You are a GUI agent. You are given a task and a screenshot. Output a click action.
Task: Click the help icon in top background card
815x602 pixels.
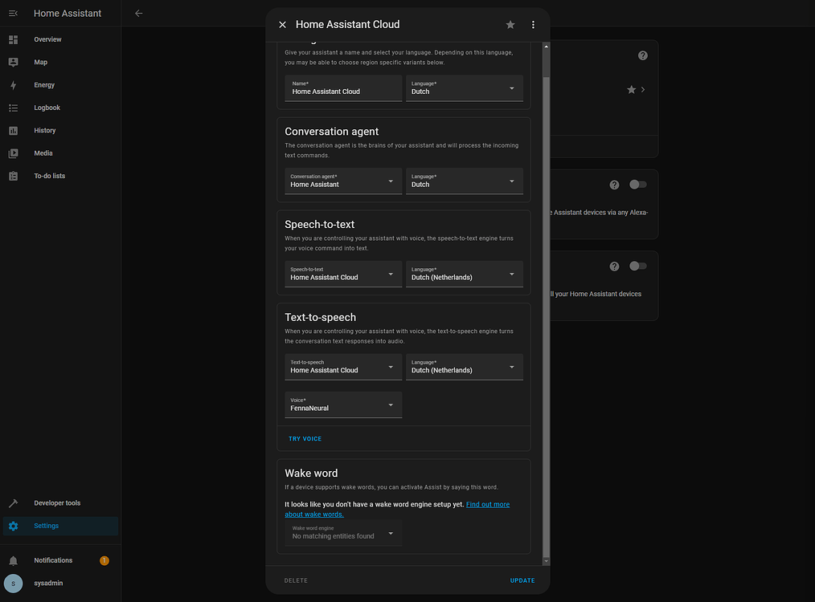tap(643, 55)
